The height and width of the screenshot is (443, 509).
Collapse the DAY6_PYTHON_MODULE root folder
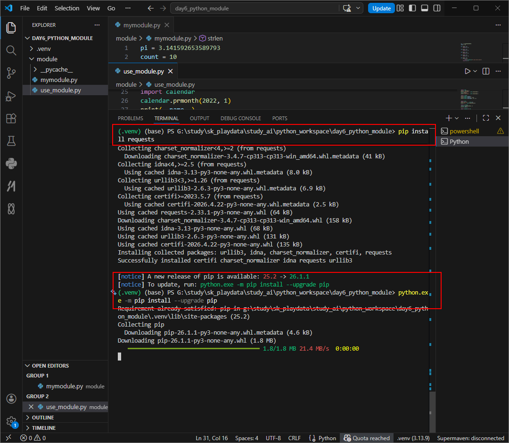click(x=65, y=38)
